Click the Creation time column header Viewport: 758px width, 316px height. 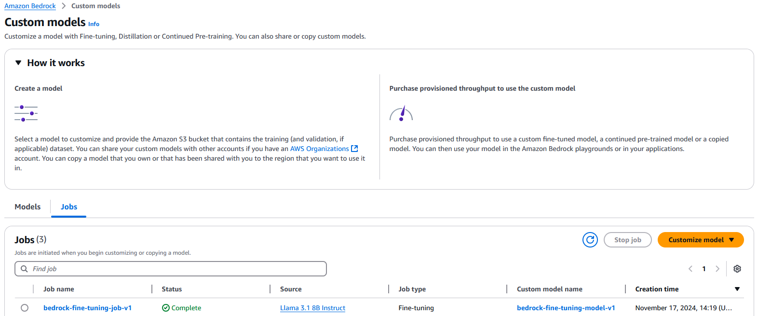point(657,289)
